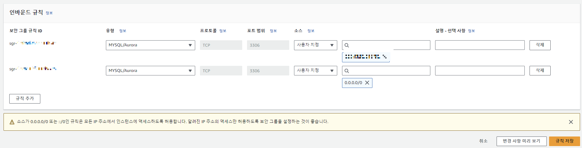The image size is (582, 148).
Task: Click the first rule's 3306 port field
Action: point(268,45)
